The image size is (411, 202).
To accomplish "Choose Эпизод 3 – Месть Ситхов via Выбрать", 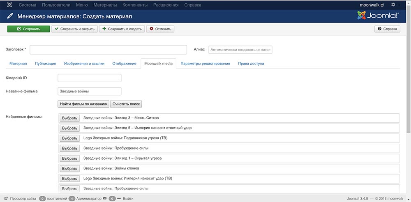I will coord(70,118).
